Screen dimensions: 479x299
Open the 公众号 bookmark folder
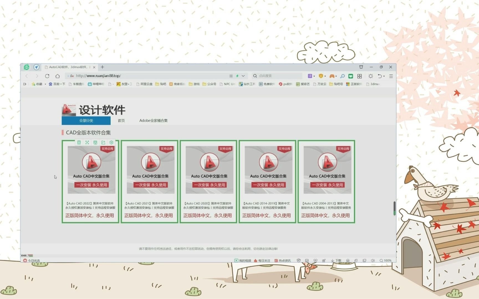pyautogui.click(x=209, y=84)
